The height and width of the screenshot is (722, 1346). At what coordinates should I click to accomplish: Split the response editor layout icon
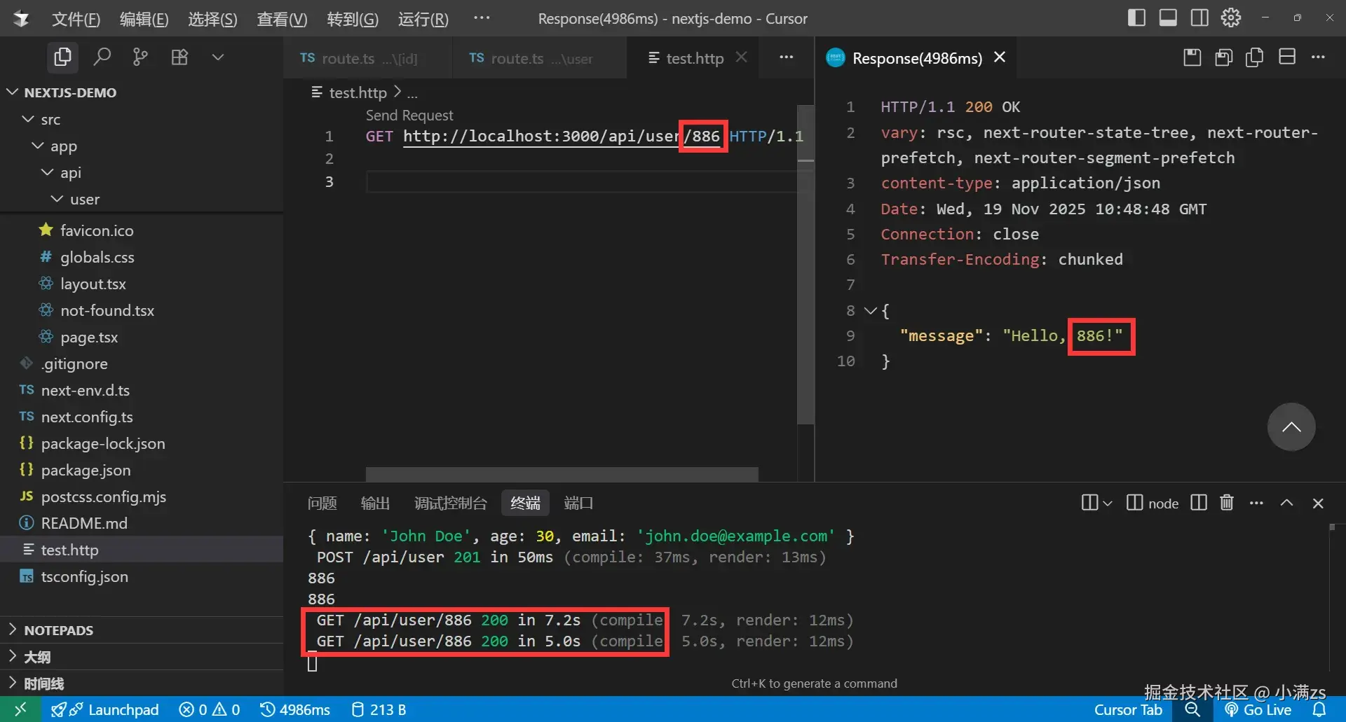point(1287,57)
